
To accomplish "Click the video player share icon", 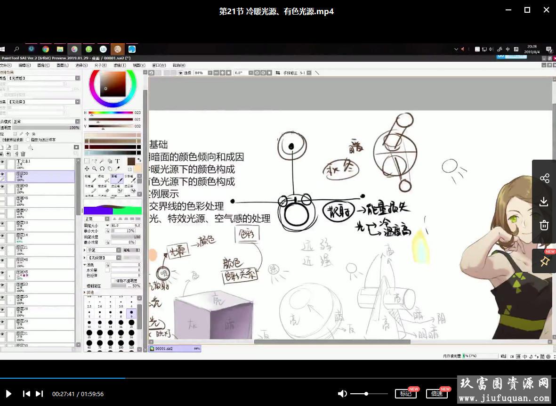I will 544,178.
